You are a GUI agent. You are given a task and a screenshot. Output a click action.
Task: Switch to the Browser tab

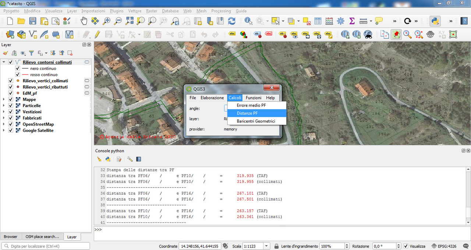tap(11, 237)
